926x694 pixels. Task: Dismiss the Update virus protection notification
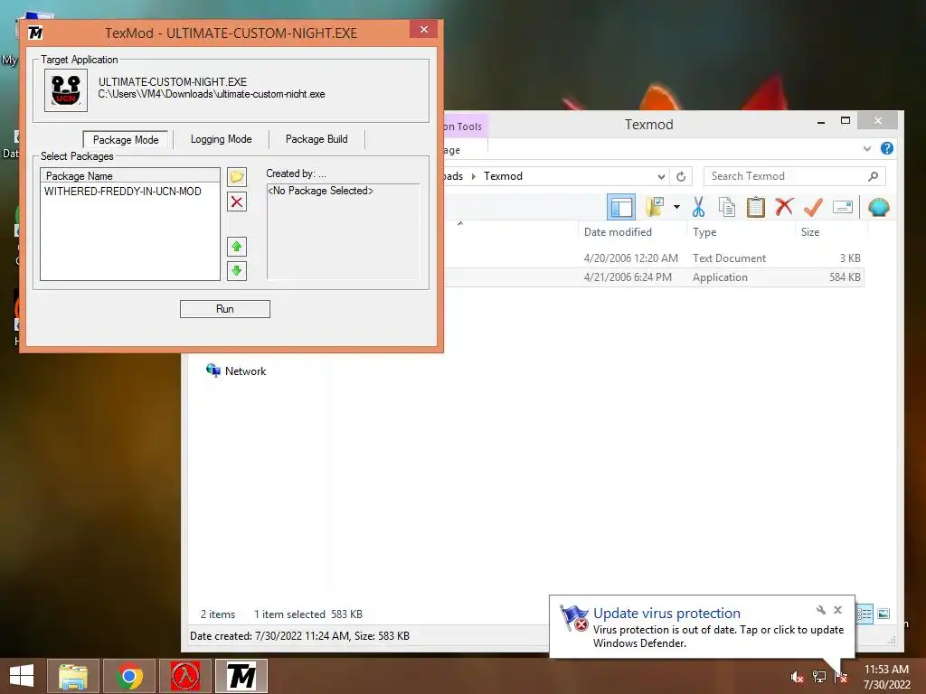837,610
